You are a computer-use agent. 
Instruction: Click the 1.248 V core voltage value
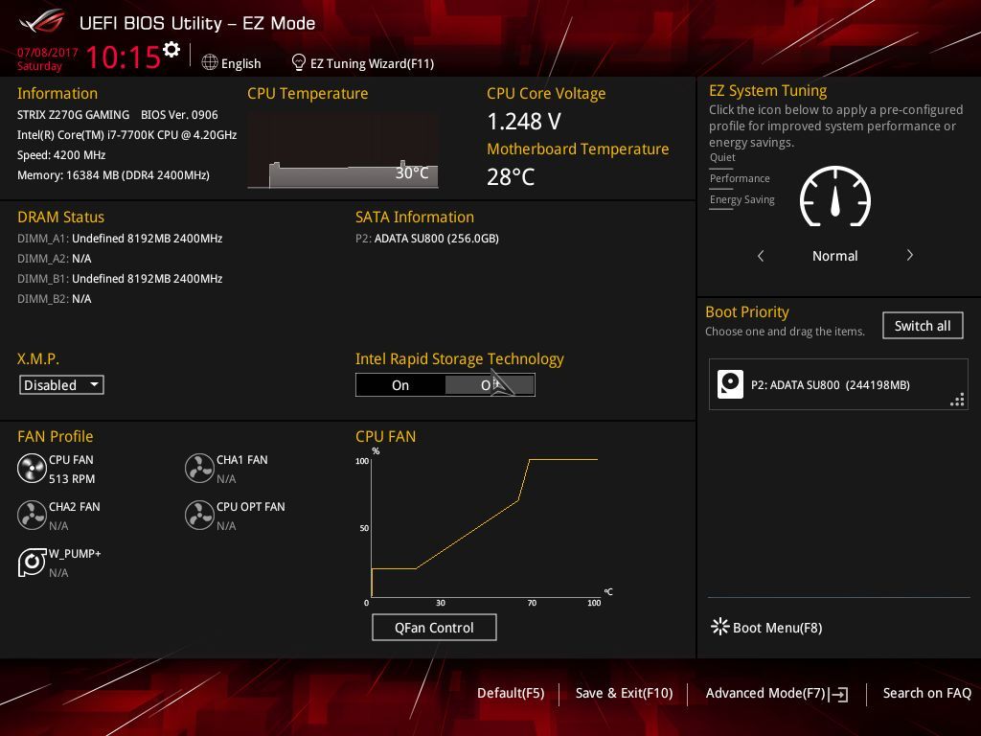click(524, 122)
